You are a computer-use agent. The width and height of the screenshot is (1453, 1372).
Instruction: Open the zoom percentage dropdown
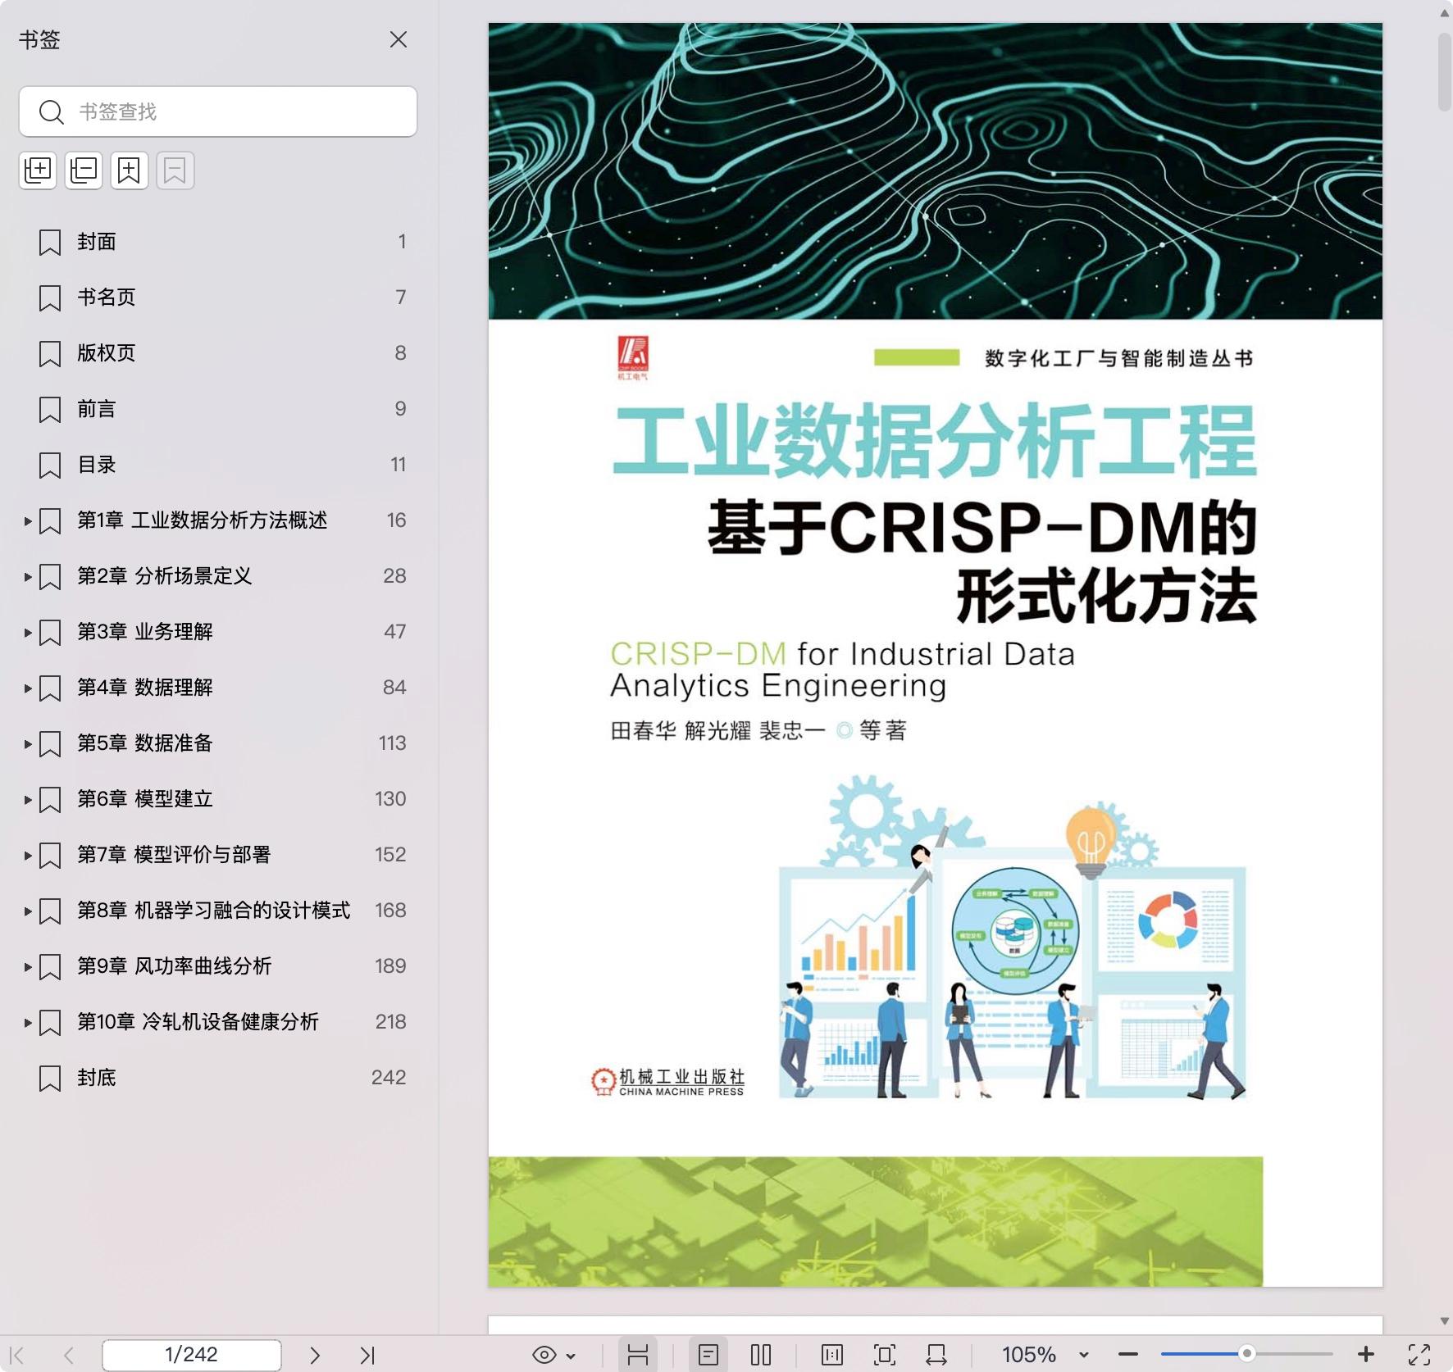(1084, 1355)
